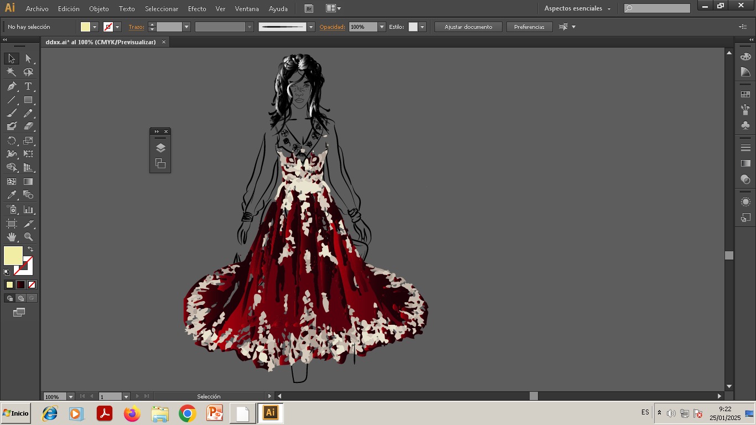Click the Preferencias button
Screen dimensions: 756x425
[529, 27]
